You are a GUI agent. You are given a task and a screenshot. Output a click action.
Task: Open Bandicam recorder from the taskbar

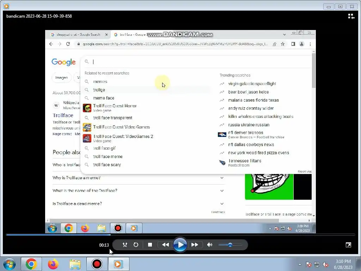pos(97,264)
